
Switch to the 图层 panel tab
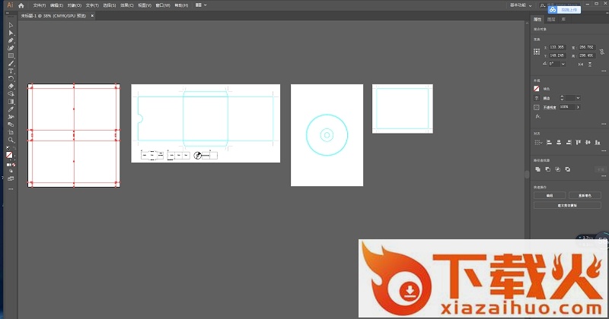tap(551, 19)
